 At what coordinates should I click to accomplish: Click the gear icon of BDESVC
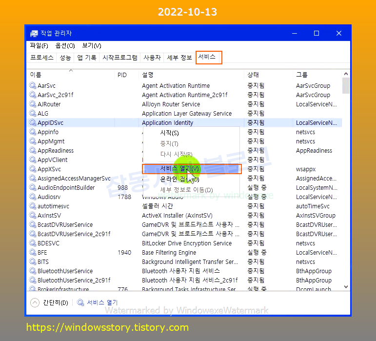coord(33,243)
